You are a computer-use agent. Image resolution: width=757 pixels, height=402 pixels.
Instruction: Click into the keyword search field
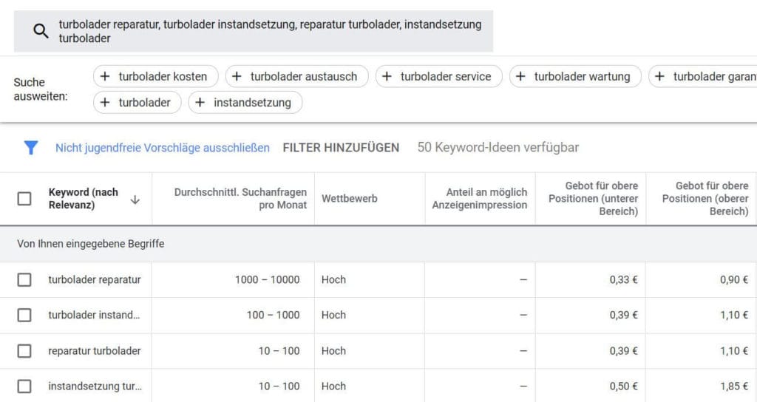pyautogui.click(x=254, y=31)
